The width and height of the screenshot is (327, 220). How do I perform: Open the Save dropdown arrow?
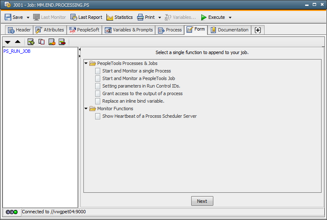28,18
